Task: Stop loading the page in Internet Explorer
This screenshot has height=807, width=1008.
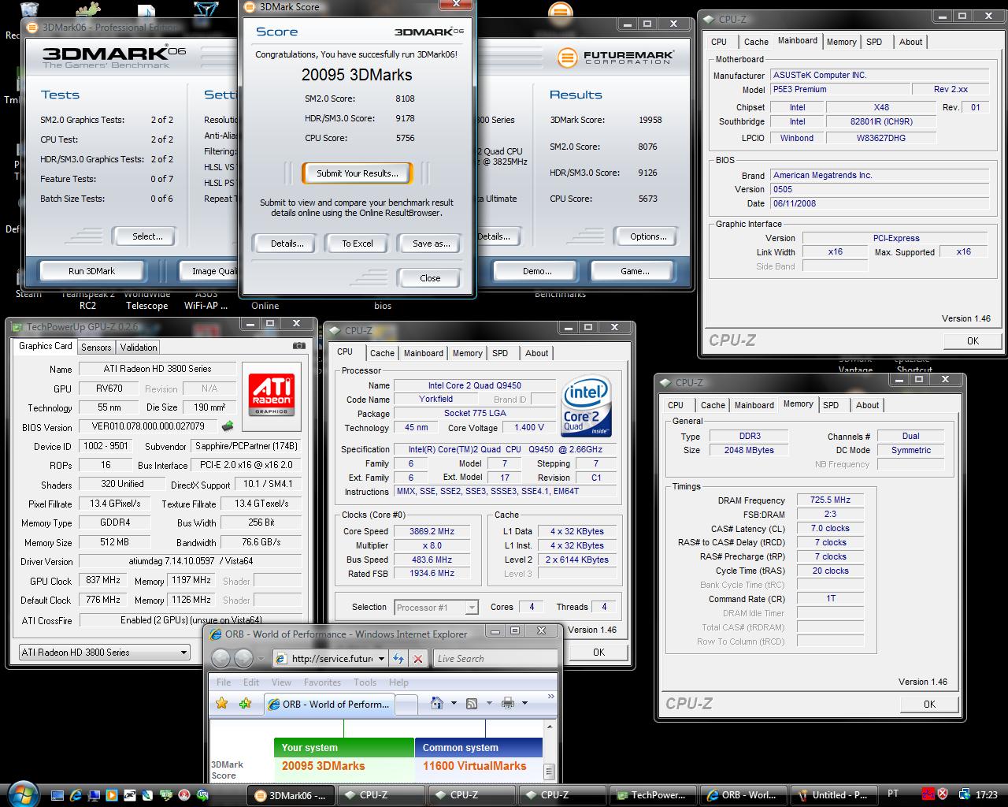Action: (418, 659)
